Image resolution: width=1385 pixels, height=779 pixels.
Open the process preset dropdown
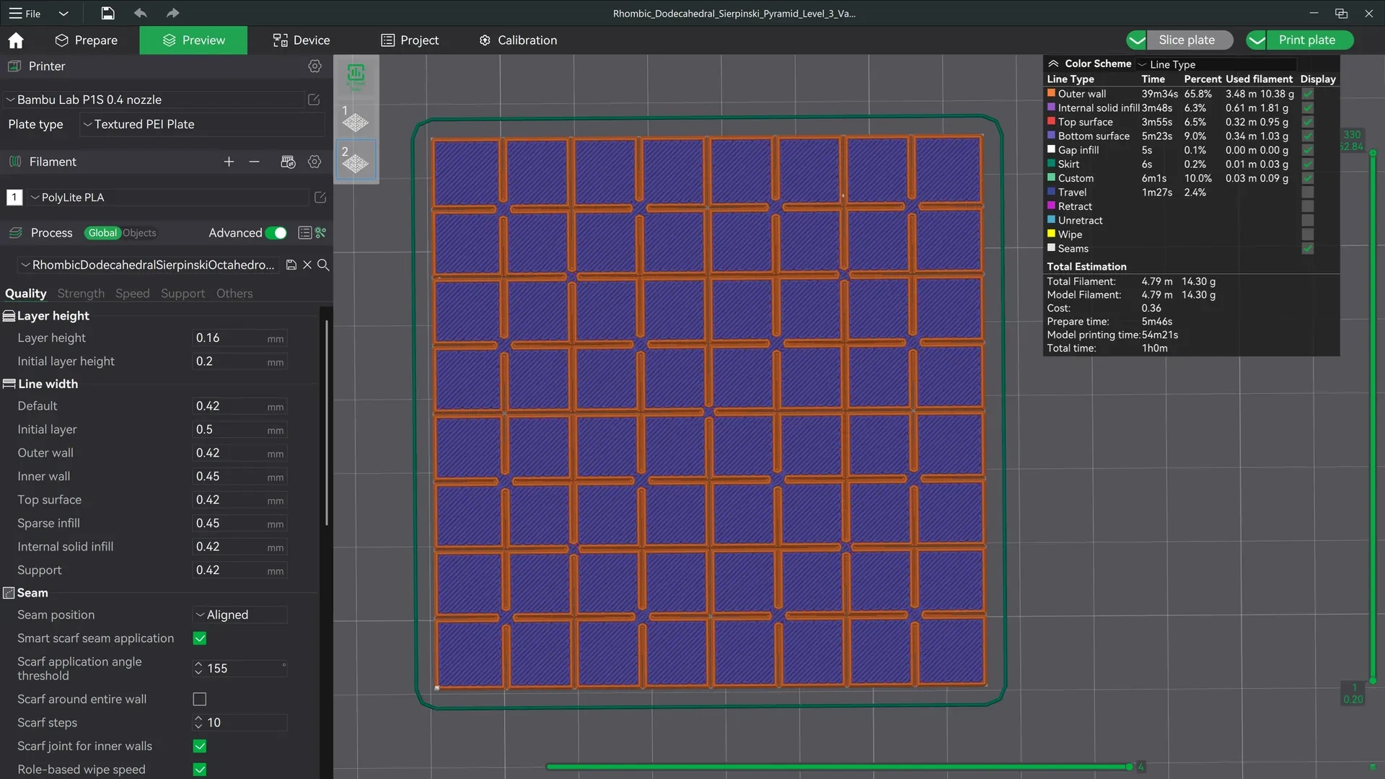tap(148, 265)
